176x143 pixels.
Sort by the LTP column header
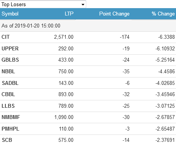69,14
